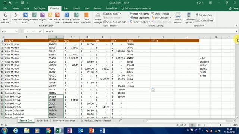239x134 pixels.
Task: Open Chrome from the taskbar
Action: coord(48,131)
